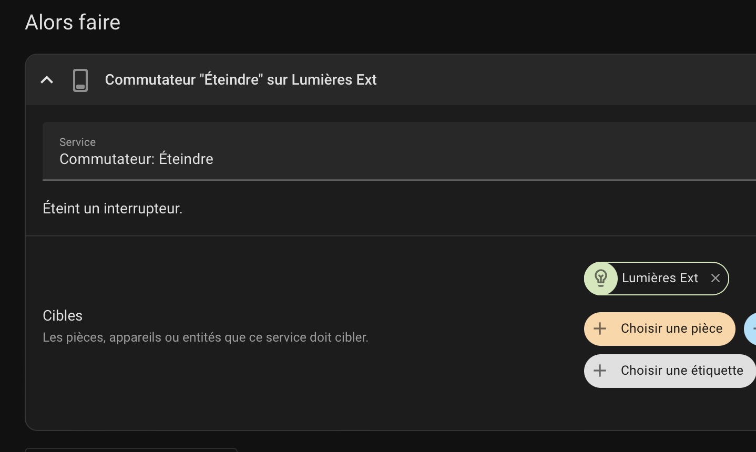This screenshot has width=756, height=452.
Task: Click the lightbulb icon on Lumières Ext chip
Action: tap(601, 278)
